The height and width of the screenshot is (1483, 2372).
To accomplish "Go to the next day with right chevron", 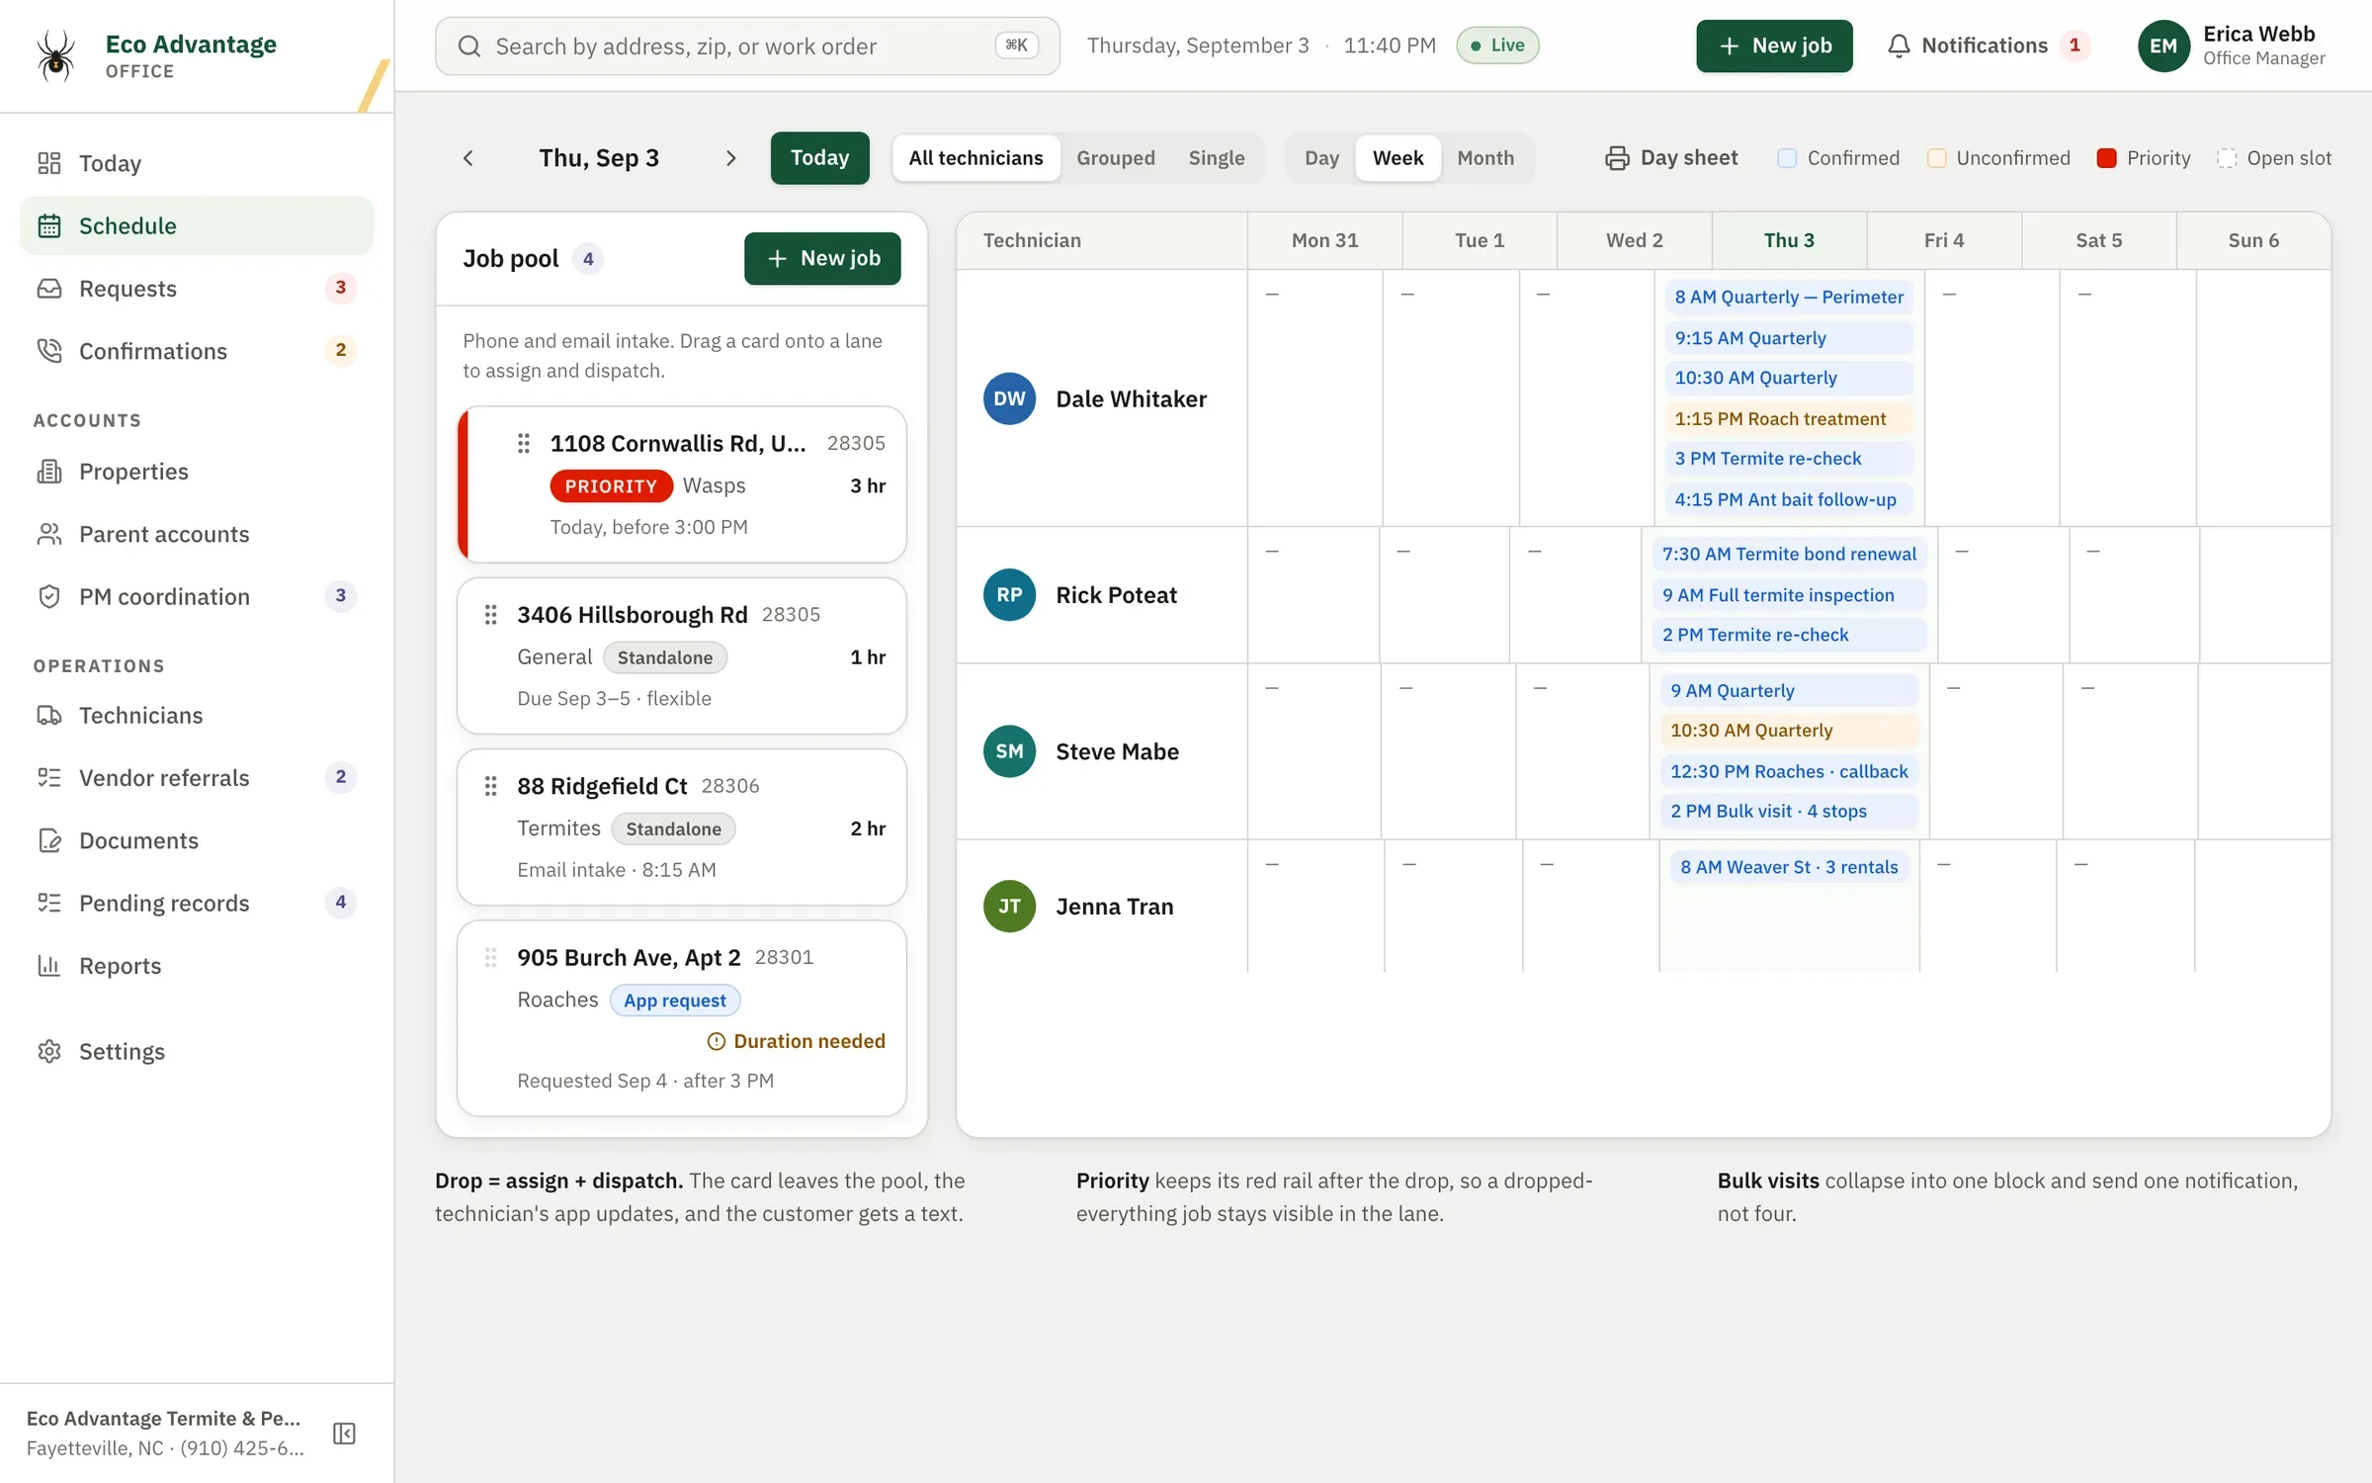I will point(730,158).
